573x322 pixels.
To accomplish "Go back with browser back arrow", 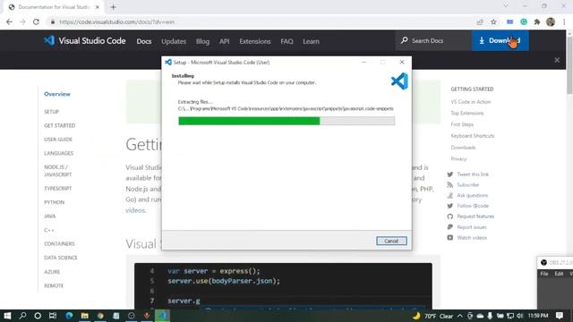I will click(x=9, y=21).
